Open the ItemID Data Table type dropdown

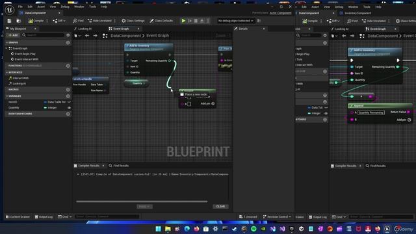57,102
